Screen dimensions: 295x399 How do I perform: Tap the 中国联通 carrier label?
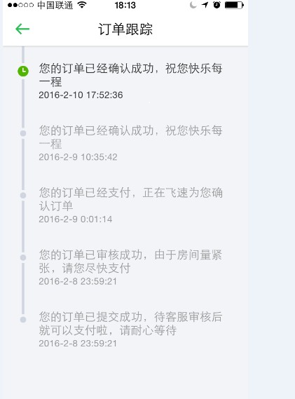point(55,5)
